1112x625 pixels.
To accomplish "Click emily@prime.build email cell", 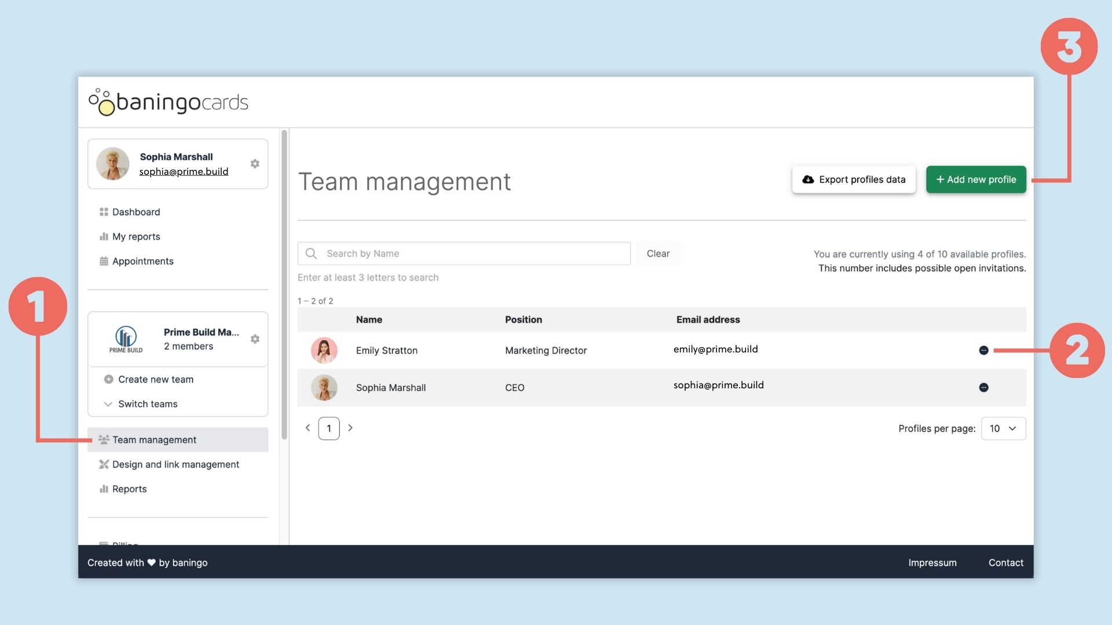I will point(716,349).
